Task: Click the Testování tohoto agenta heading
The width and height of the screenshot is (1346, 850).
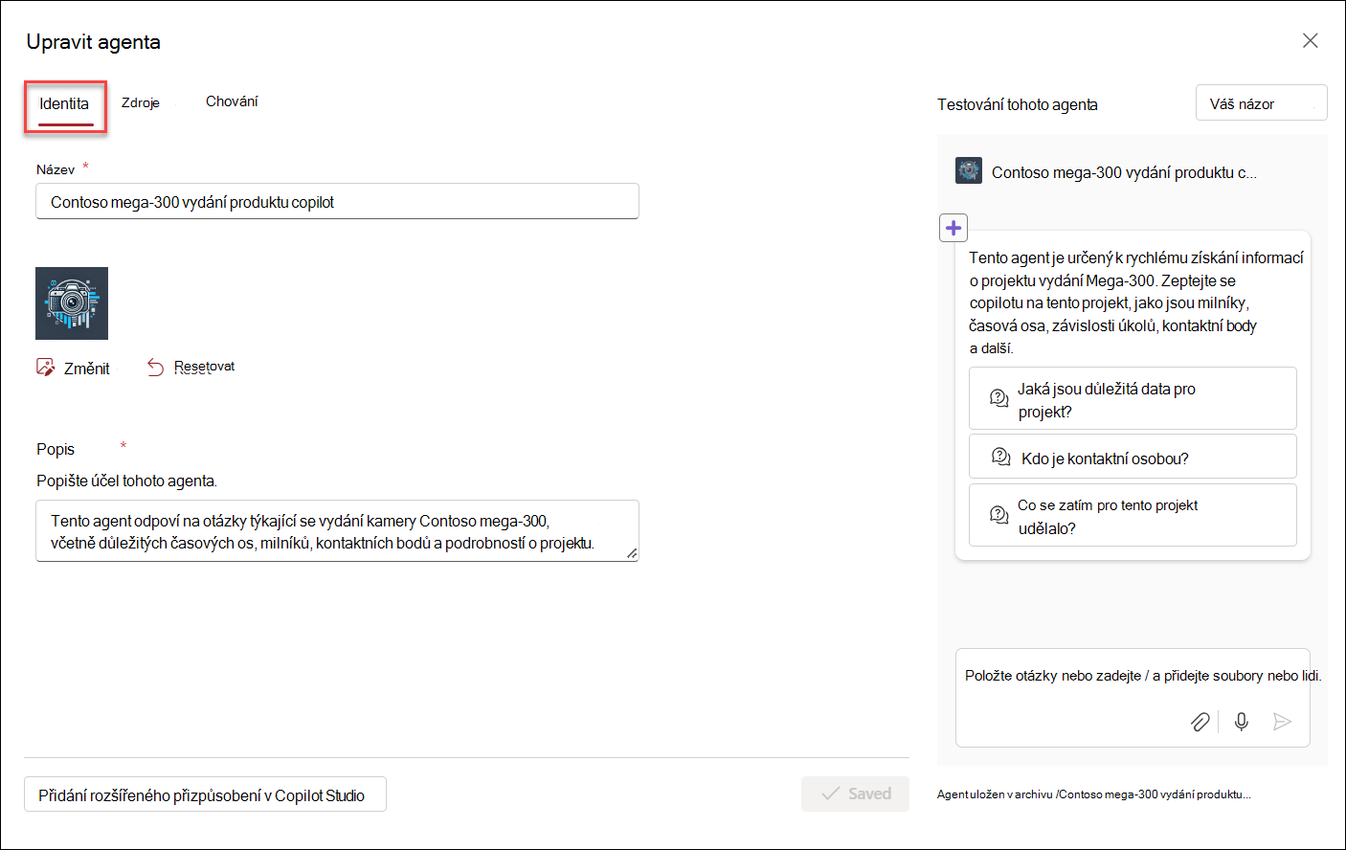Action: 1018,104
